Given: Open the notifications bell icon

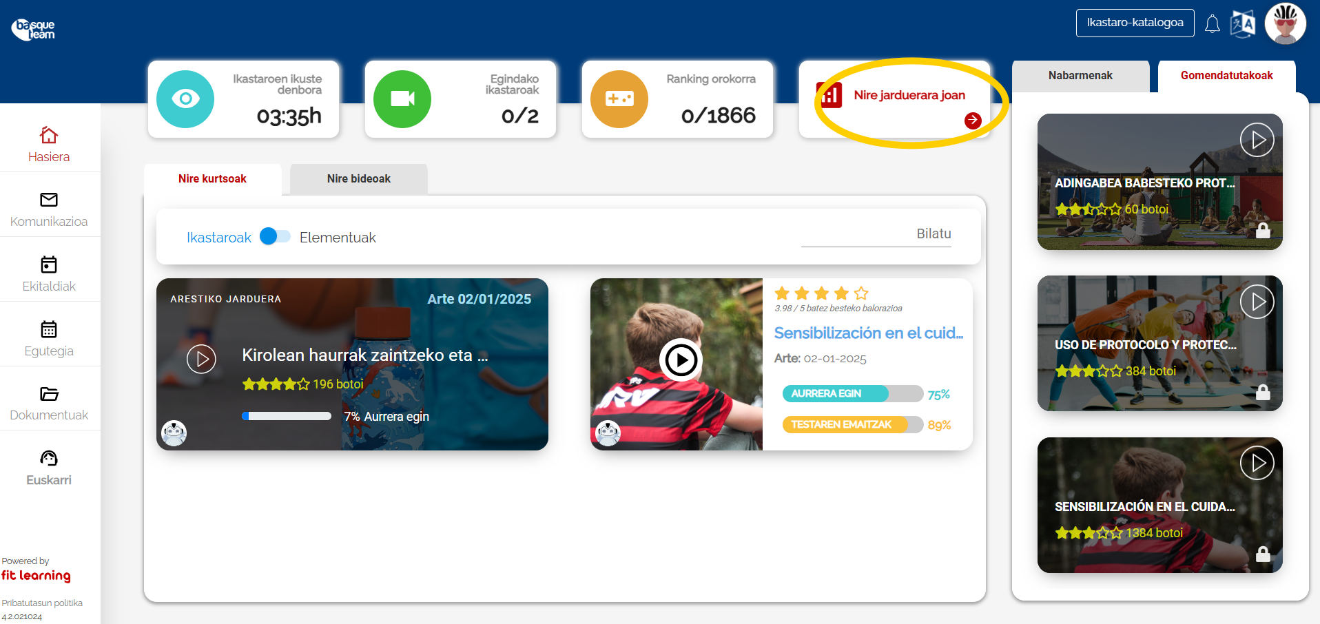Looking at the screenshot, I should (x=1212, y=24).
